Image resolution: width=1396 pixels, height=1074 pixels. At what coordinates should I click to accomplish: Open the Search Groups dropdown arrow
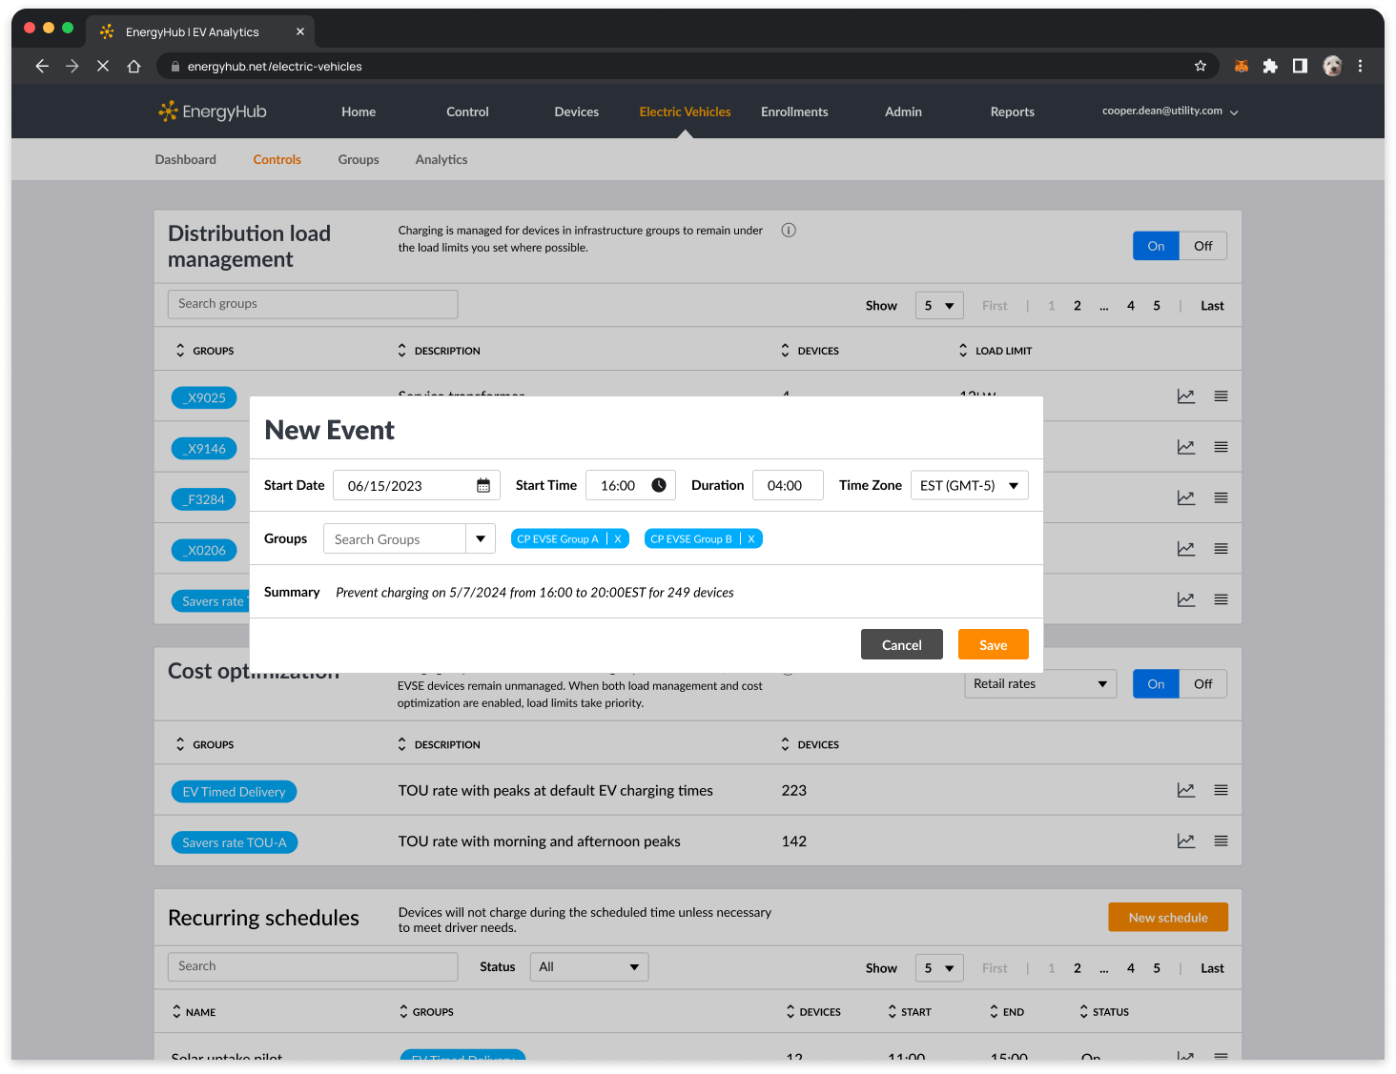tap(481, 539)
